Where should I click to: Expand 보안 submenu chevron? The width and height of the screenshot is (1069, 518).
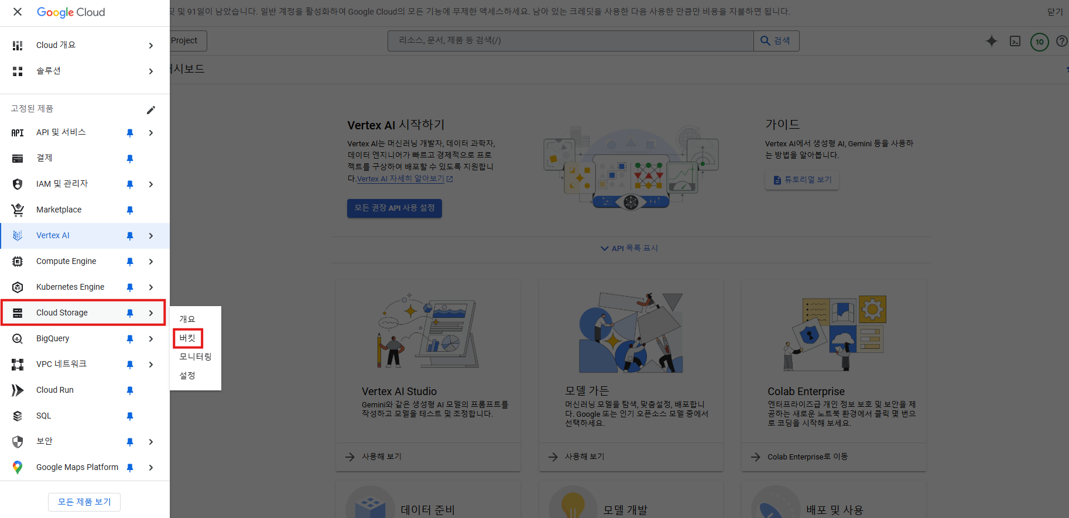151,442
